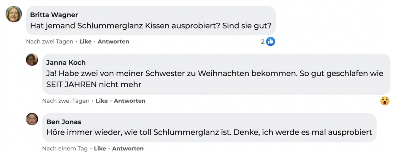Like Ben Jonas's comment

(100, 148)
